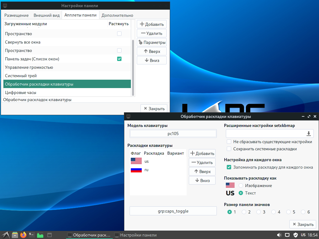The width and height of the screenshot is (319, 239).
Task: Click 'Параметры' button in panel settings
Action: pos(151,42)
